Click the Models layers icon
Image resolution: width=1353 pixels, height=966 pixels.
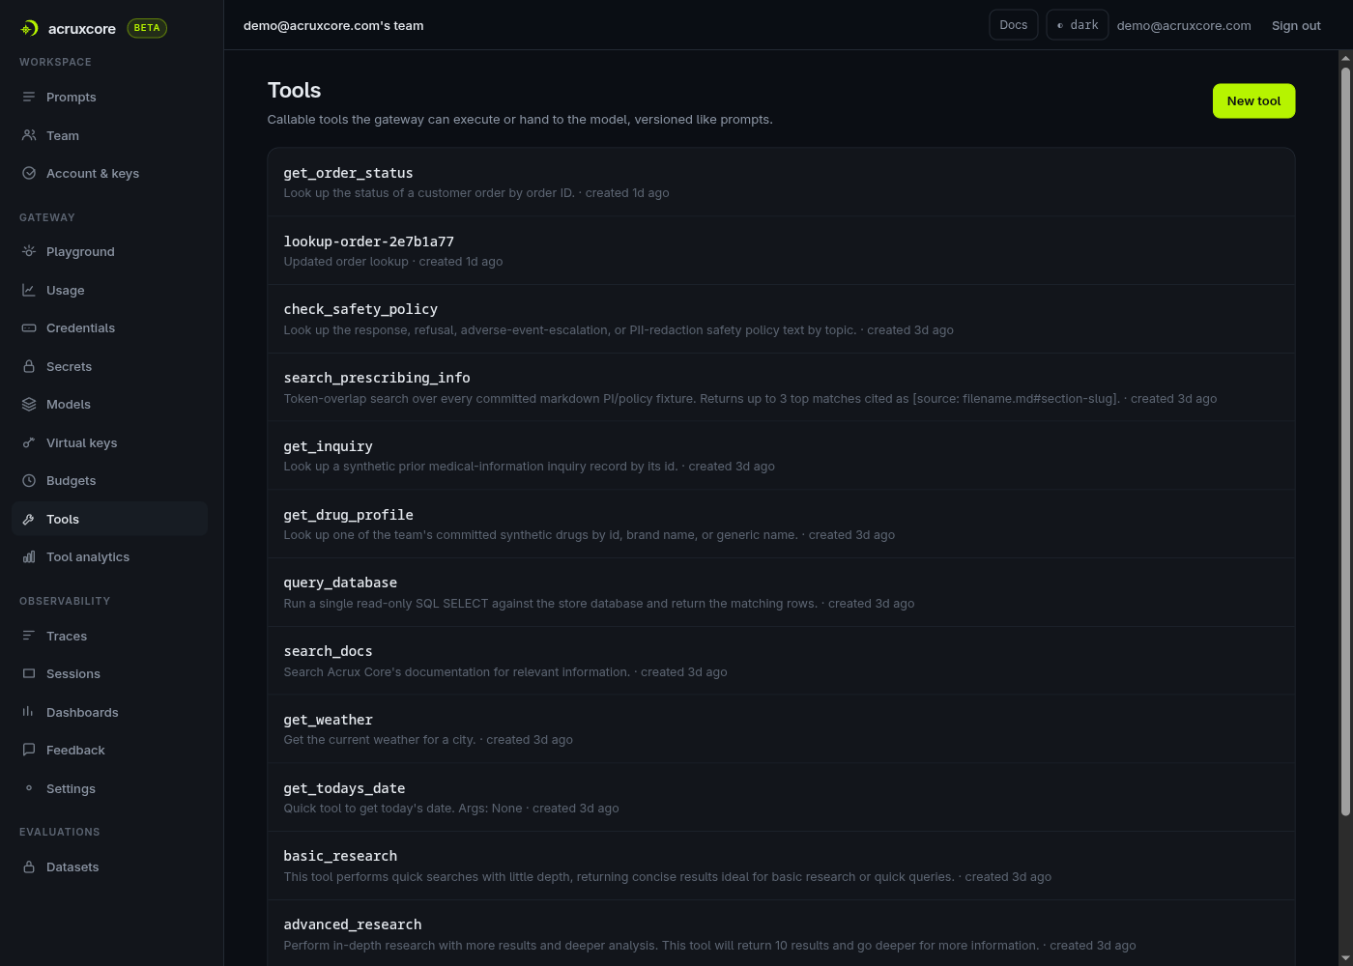(29, 404)
